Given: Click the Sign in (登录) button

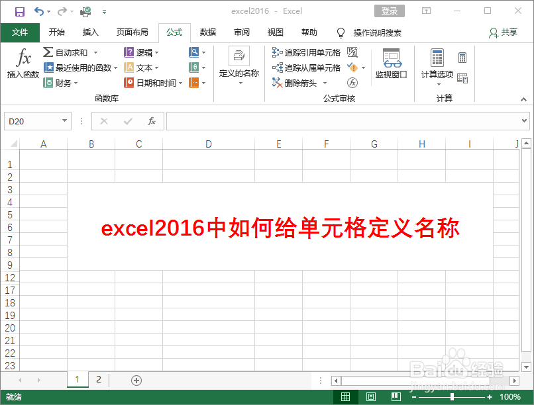Looking at the screenshot, I should [390, 11].
